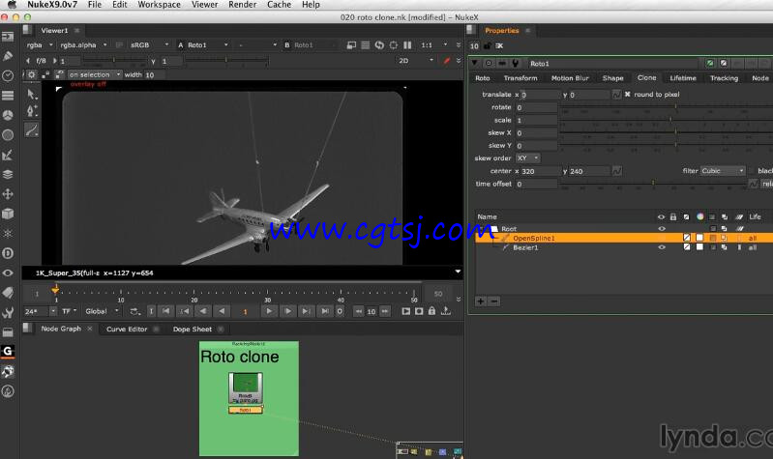
Task: Select the Add Points tool in viewer
Action: pos(32,111)
